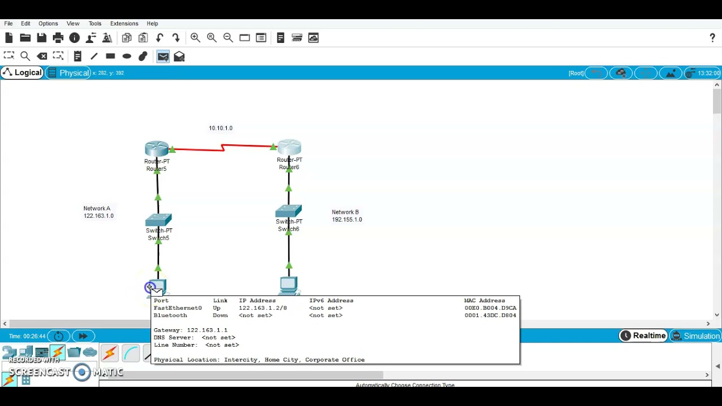Open the network information icon

[74, 38]
